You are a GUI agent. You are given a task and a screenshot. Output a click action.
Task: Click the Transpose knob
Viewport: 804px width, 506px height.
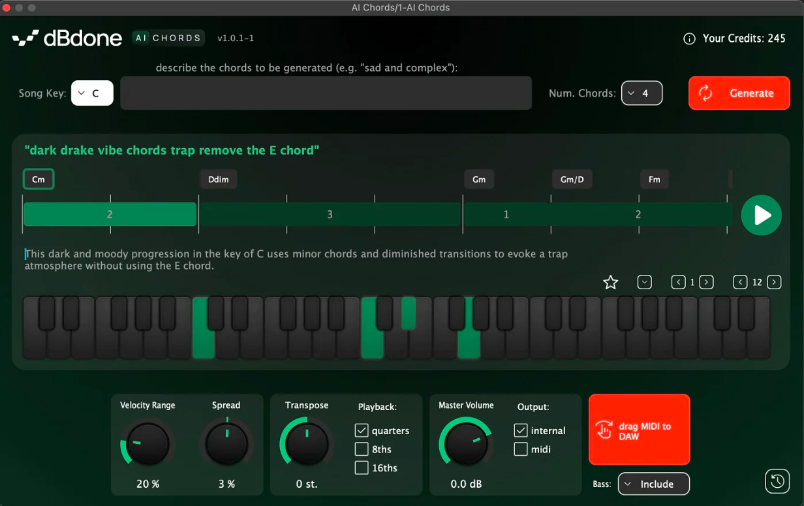307,444
